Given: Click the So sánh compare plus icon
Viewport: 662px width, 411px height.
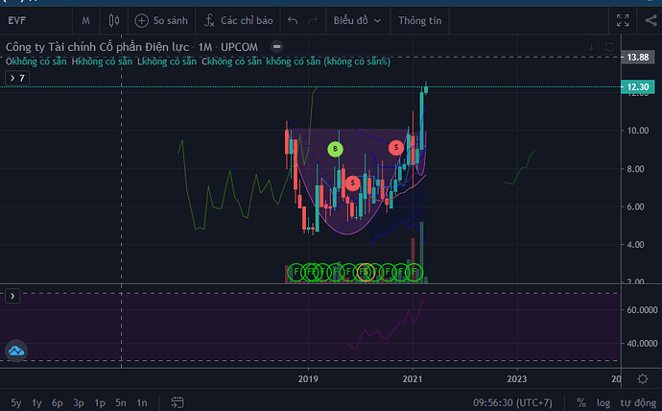Looking at the screenshot, I should click(142, 19).
